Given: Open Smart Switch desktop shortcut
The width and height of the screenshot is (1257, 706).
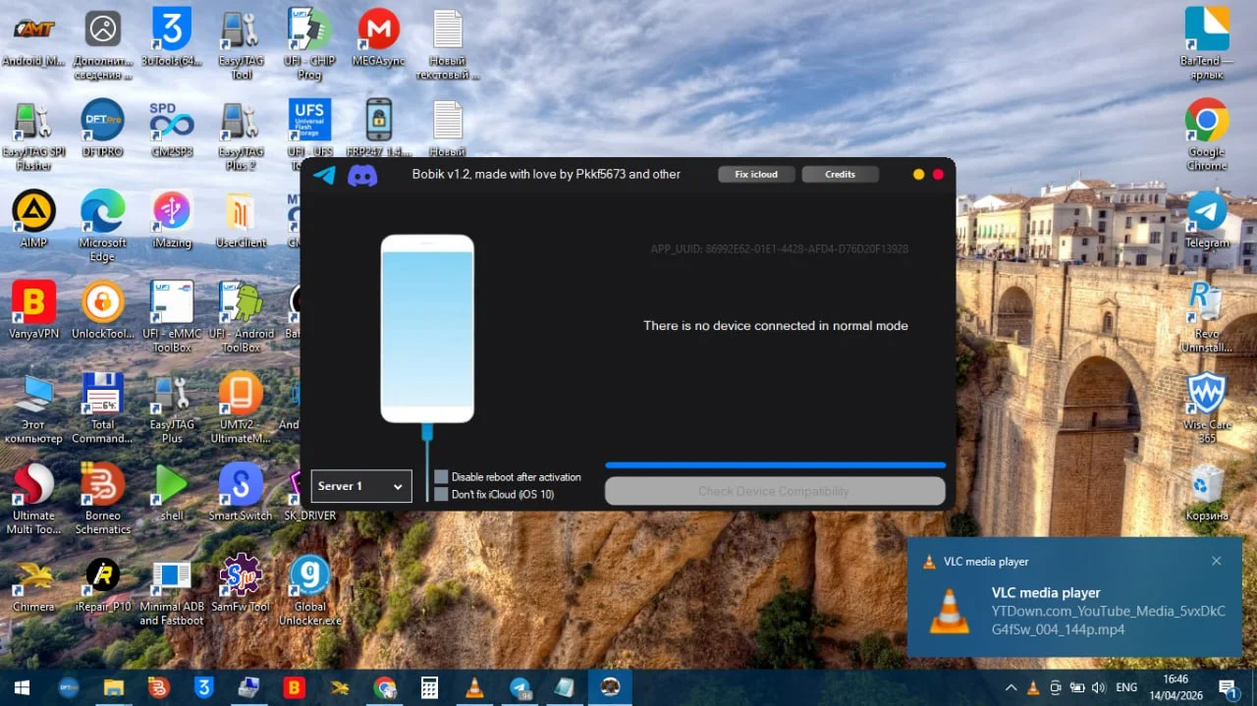Looking at the screenshot, I should [x=241, y=492].
